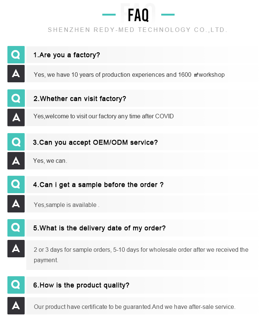Click the answer text about 1600 ㎡ workshop
Viewport: 278px width, 330px height.
click(129, 75)
